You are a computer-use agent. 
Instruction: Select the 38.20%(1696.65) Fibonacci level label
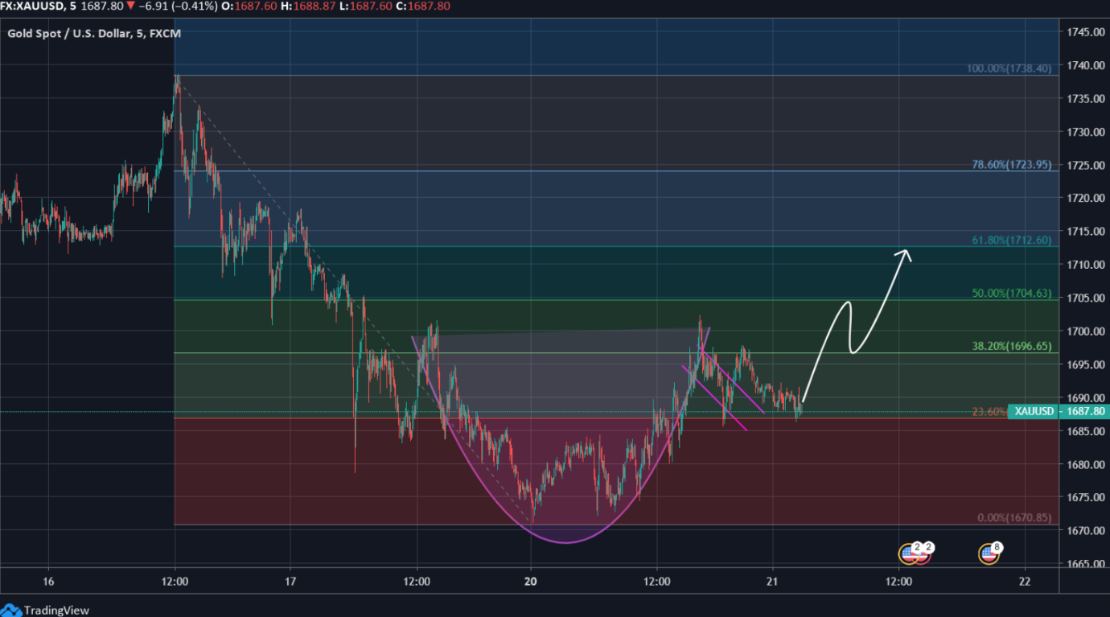click(1011, 346)
